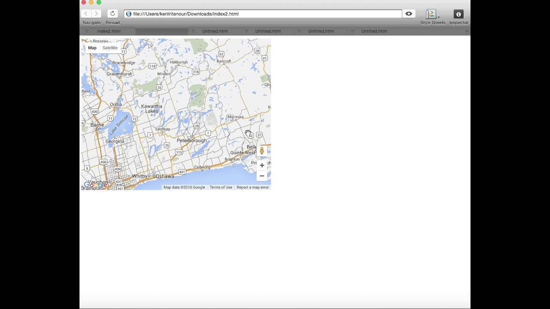550x309 pixels.
Task: Zoom in with the map plus button
Action: [262, 165]
